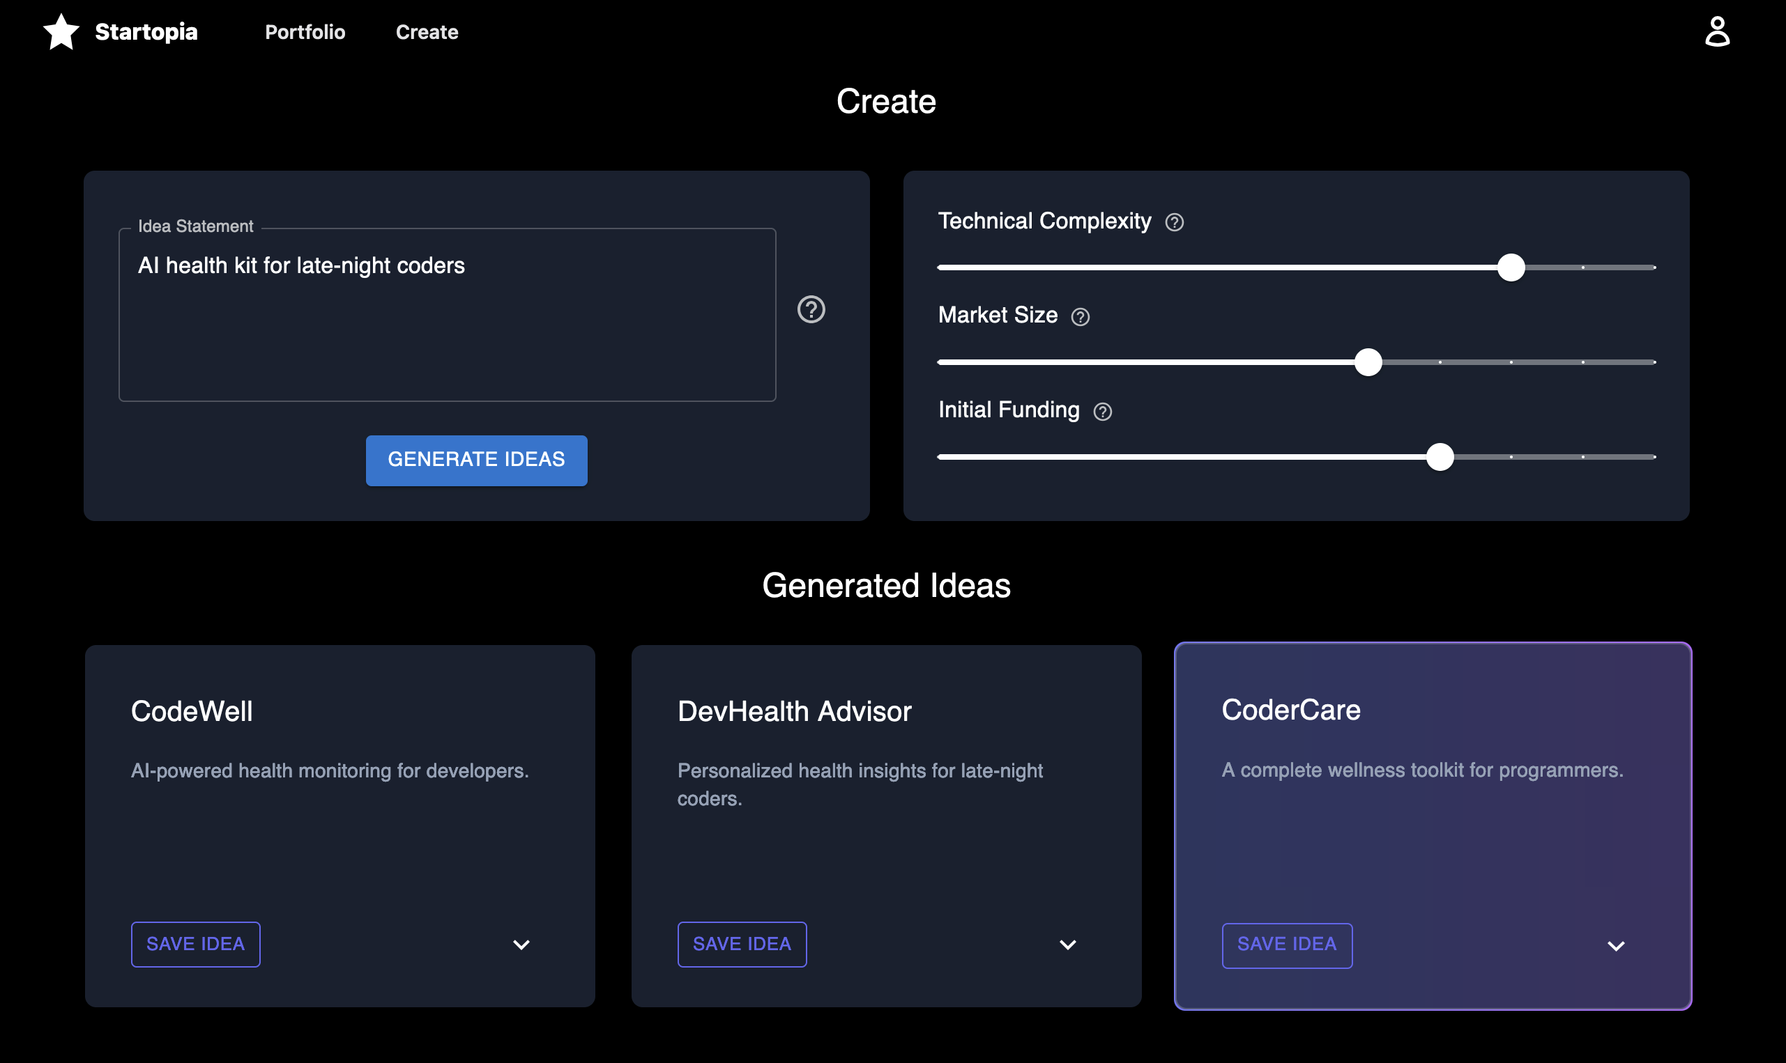Click Market Size help question icon
1786x1063 pixels.
pyautogui.click(x=1080, y=317)
